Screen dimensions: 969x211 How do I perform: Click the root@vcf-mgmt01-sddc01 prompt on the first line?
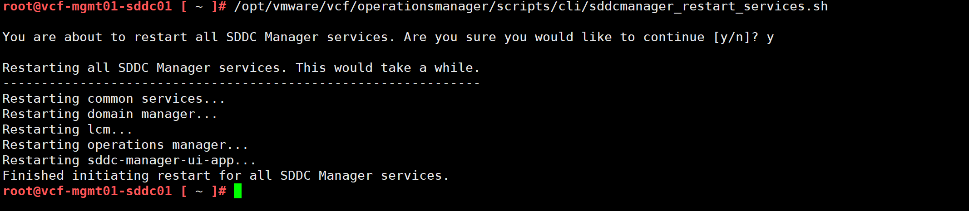pyautogui.click(x=87, y=7)
